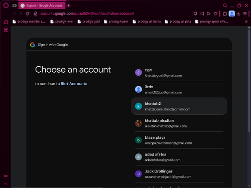Open the Opera main menu logo
This screenshot has width=251, height=188.
[6, 6]
